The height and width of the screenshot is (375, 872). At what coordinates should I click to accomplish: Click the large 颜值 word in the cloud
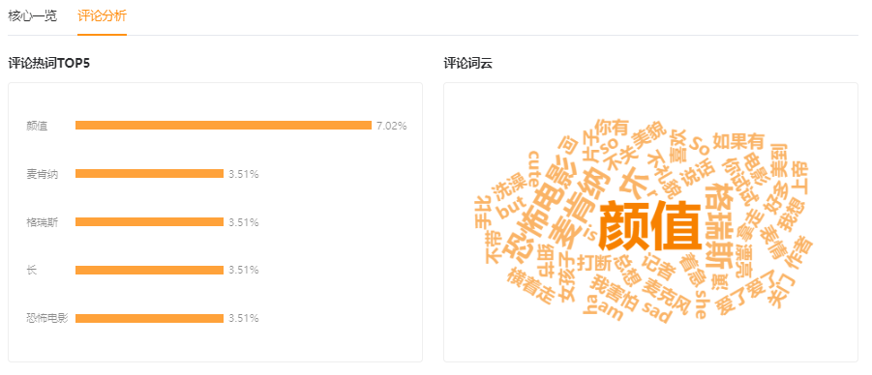tap(649, 225)
